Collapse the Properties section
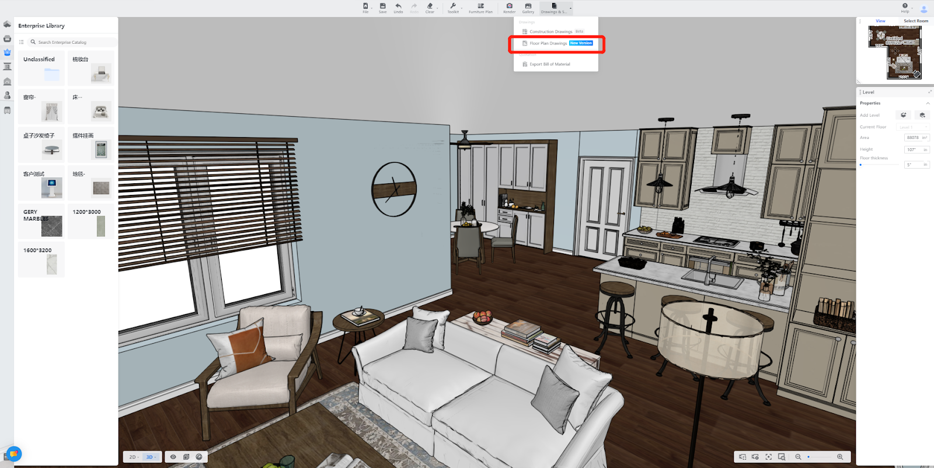The image size is (934, 468). [x=928, y=103]
